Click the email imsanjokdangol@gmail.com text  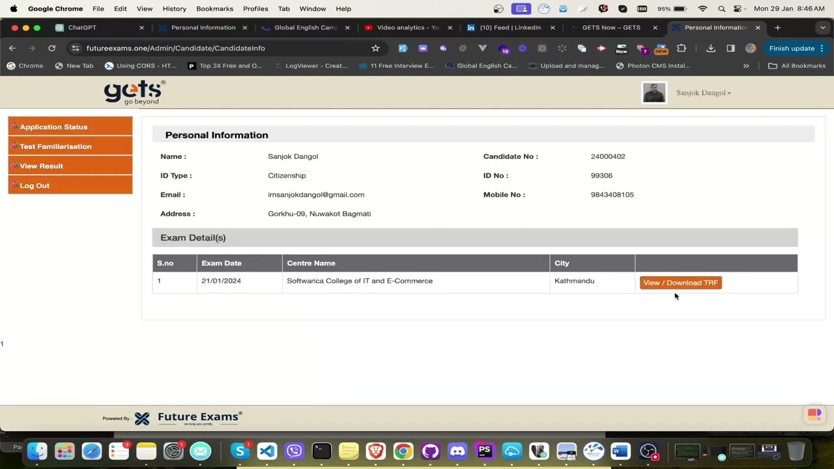click(x=316, y=195)
